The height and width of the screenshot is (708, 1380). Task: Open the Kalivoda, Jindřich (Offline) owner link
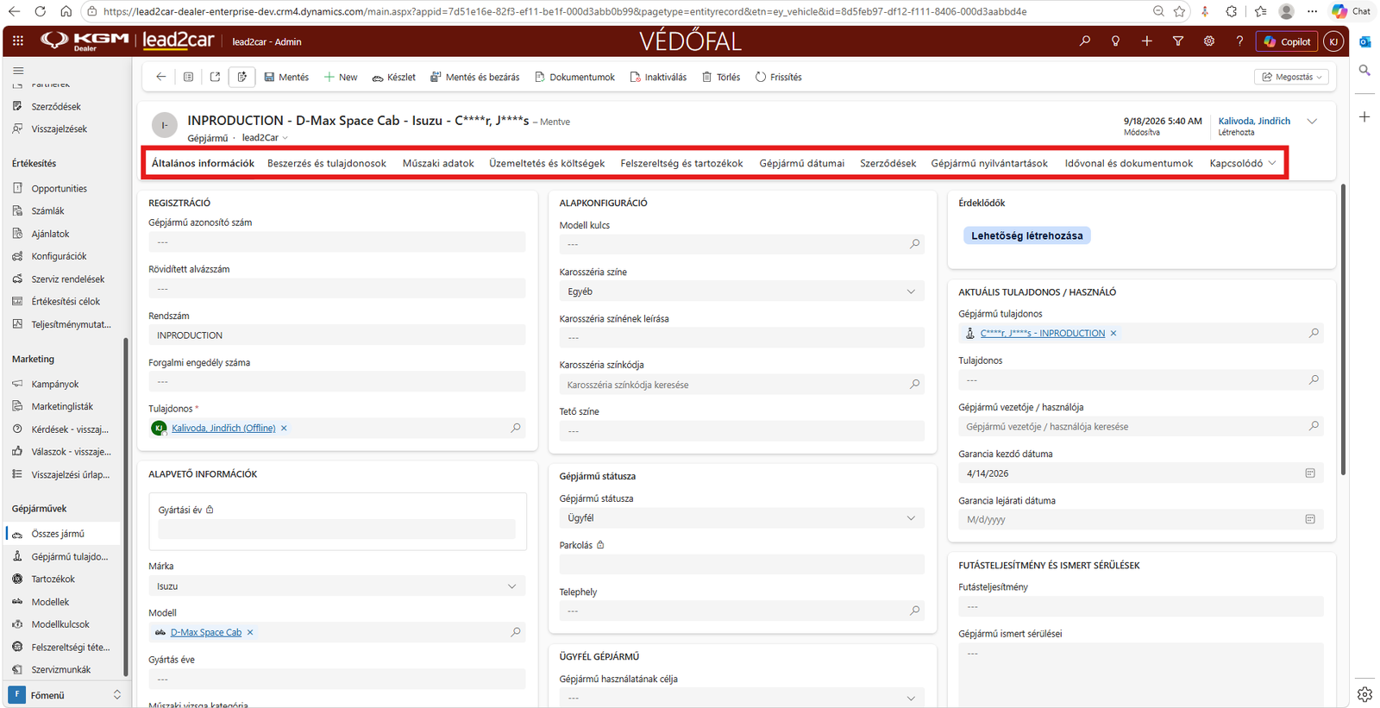(223, 428)
